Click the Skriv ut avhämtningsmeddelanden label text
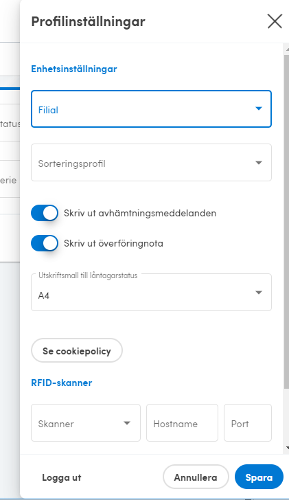 click(140, 213)
